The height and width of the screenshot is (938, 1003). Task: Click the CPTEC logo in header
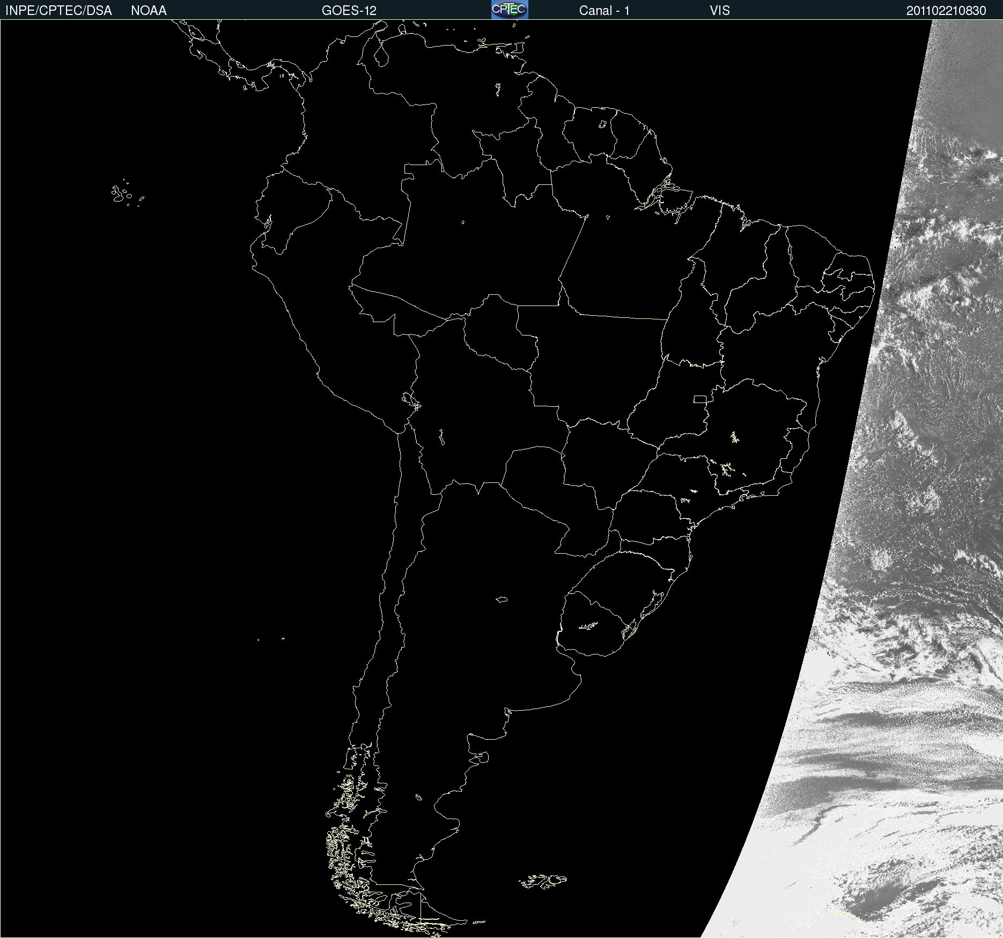click(510, 10)
